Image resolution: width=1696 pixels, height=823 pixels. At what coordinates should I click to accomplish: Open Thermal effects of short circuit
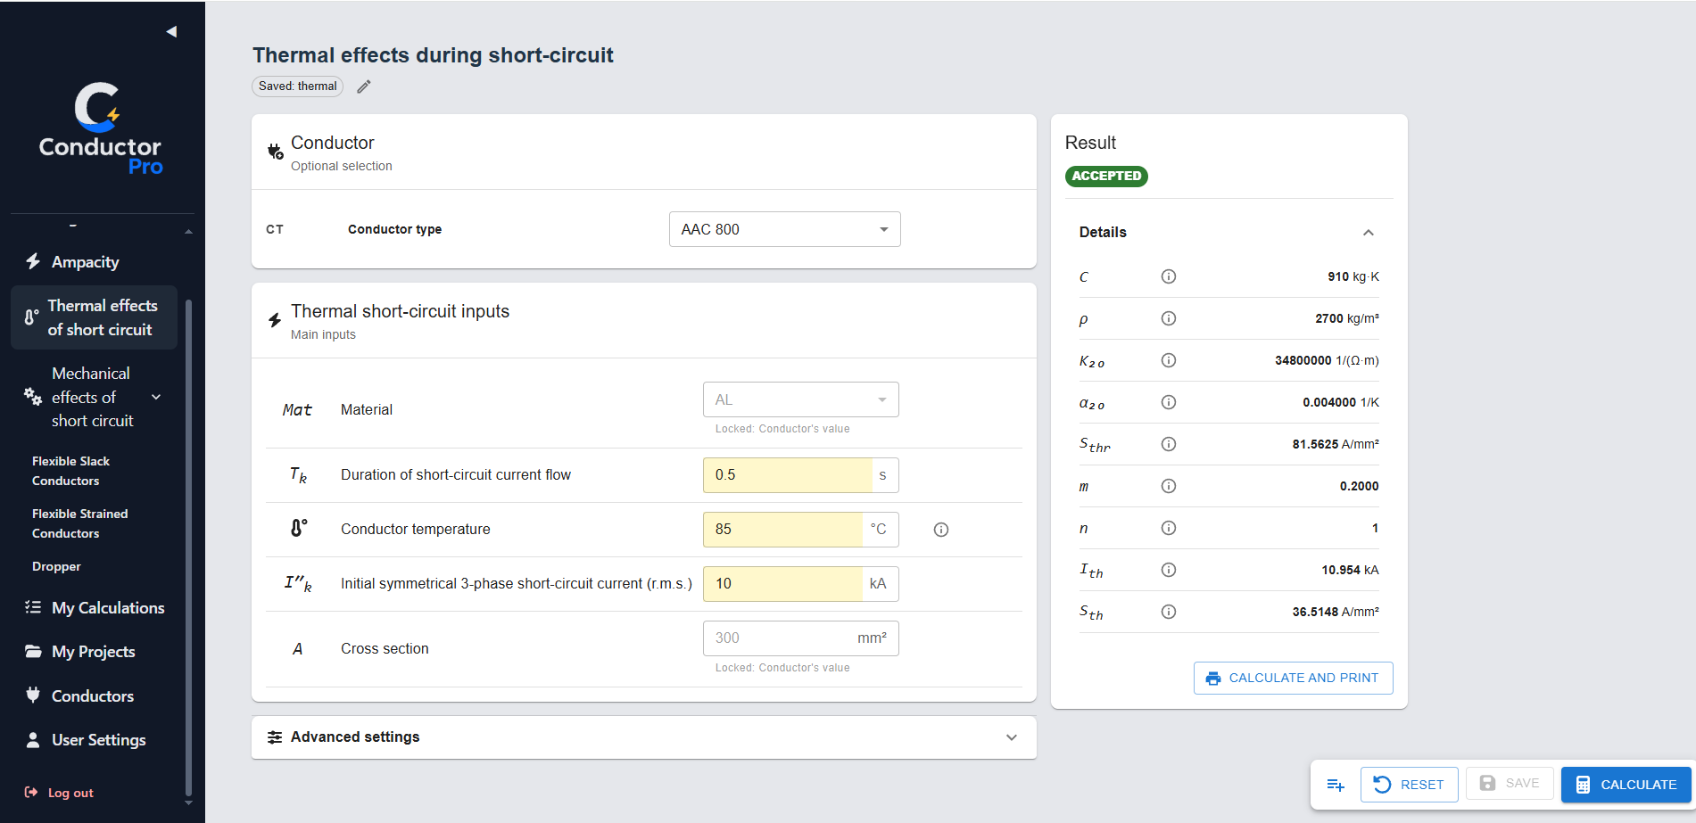point(94,317)
